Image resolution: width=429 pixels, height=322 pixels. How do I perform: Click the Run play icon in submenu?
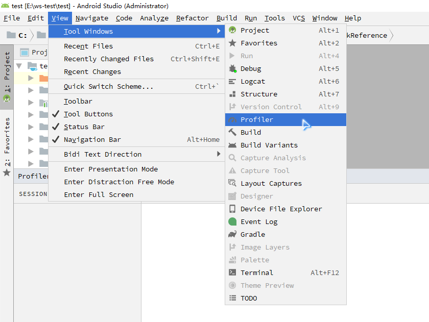point(232,56)
